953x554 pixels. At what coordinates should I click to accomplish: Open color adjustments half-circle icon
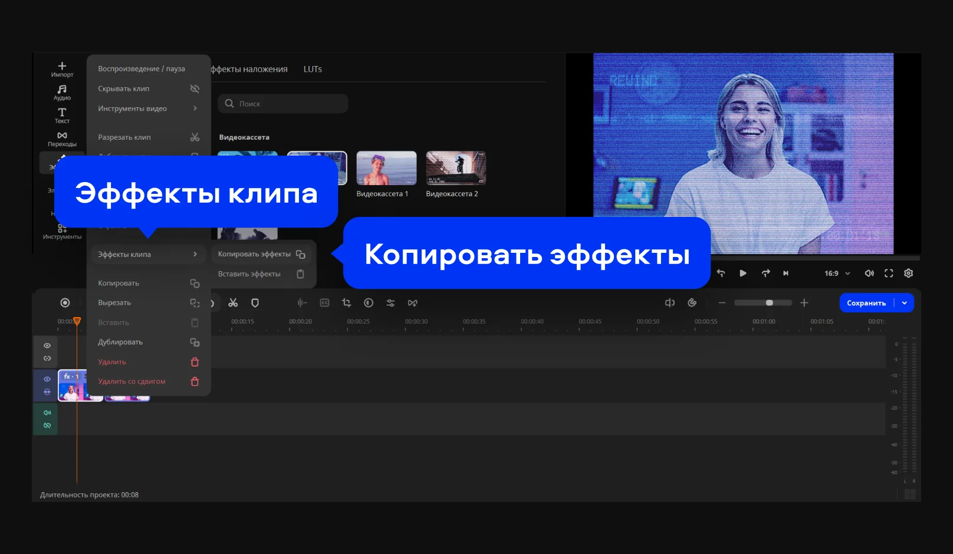369,303
